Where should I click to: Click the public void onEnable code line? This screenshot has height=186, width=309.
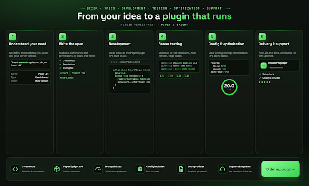pyautogui.click(x=129, y=76)
